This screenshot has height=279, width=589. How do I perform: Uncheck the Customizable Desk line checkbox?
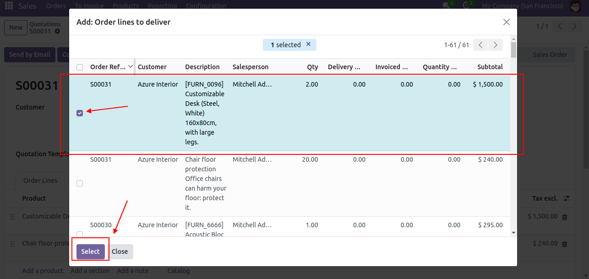(x=80, y=113)
